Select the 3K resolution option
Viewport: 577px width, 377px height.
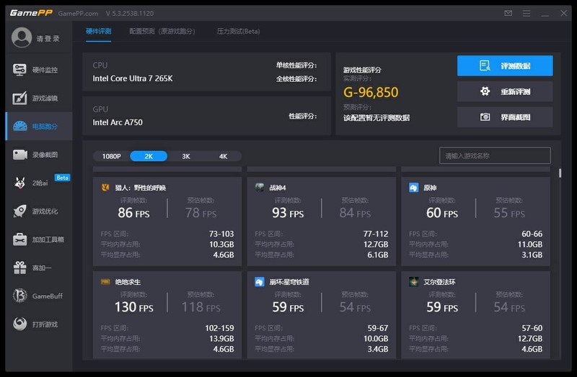pyautogui.click(x=186, y=156)
